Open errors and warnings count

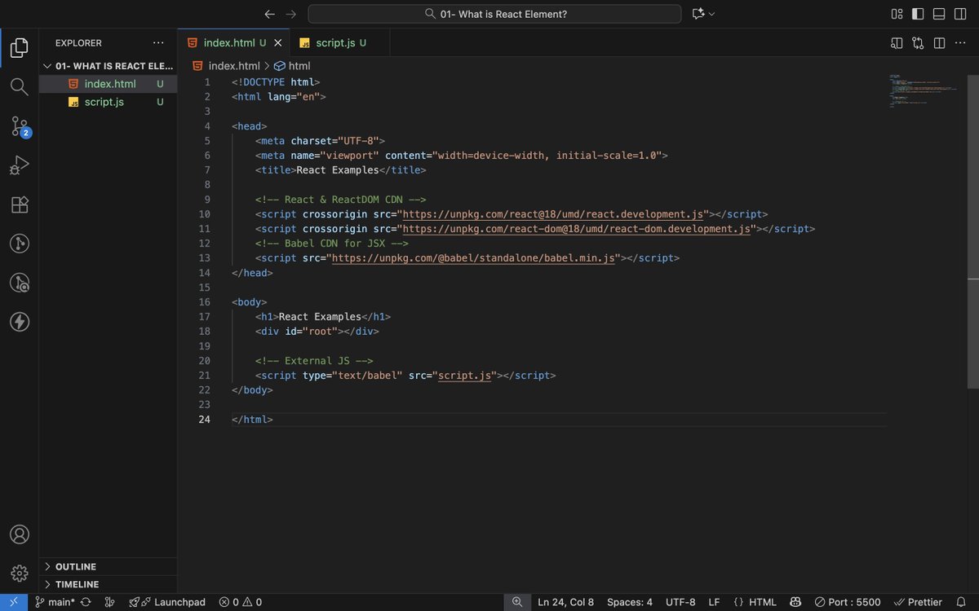point(241,602)
